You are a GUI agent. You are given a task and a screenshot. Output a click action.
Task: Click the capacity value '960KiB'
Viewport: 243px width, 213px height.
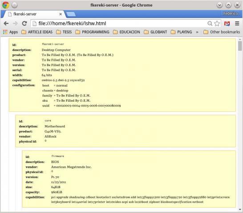coord(57,192)
